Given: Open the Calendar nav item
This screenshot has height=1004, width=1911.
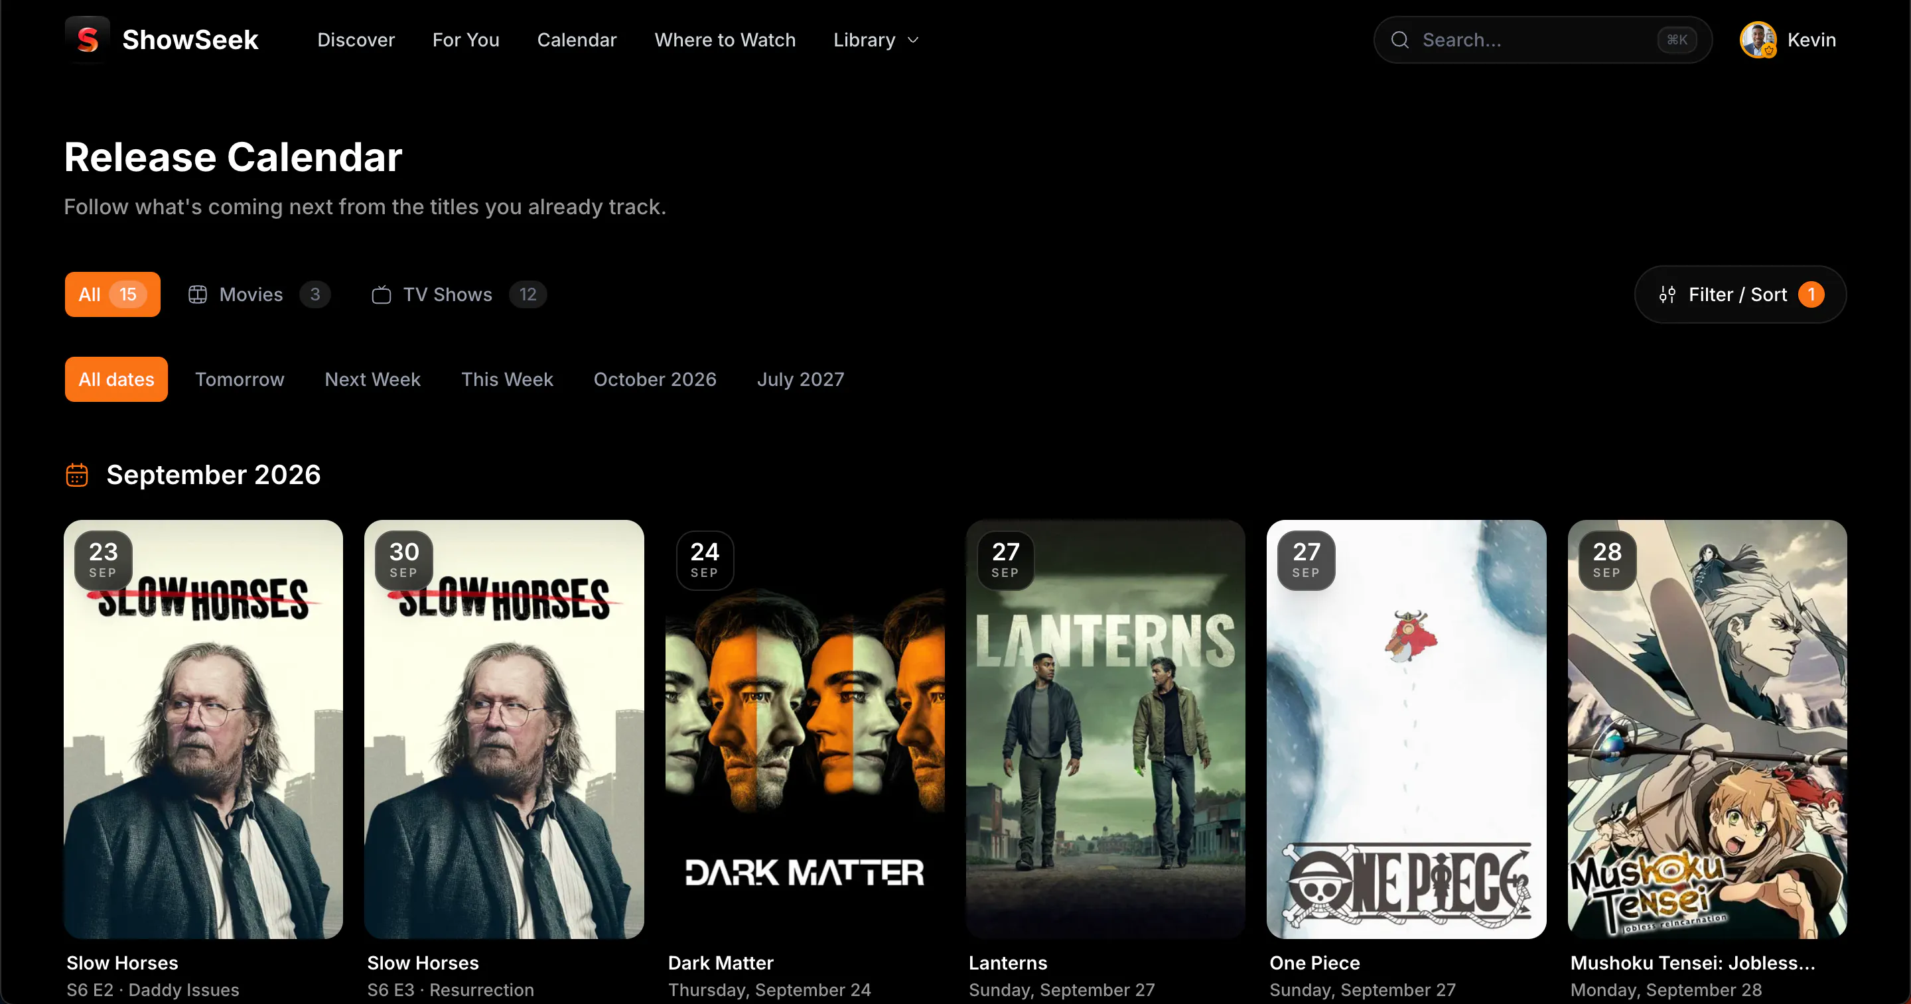Looking at the screenshot, I should coord(577,40).
